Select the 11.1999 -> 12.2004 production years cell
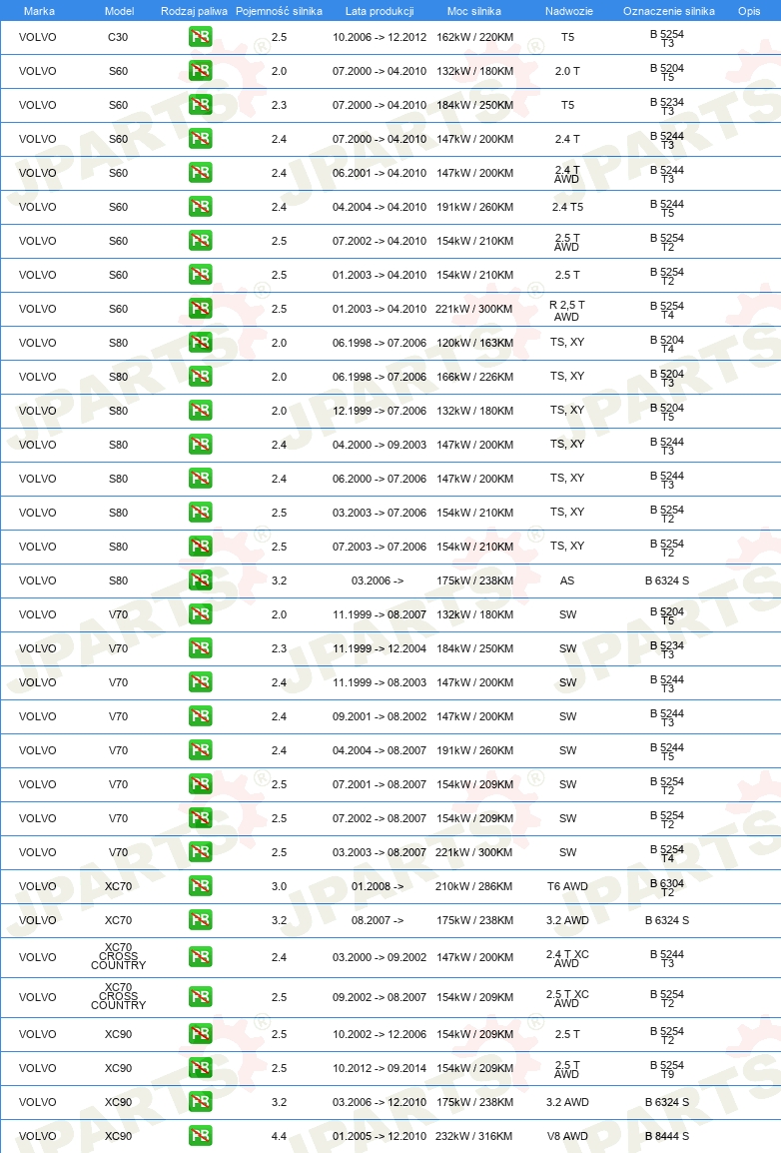The image size is (781, 1153). coord(380,647)
